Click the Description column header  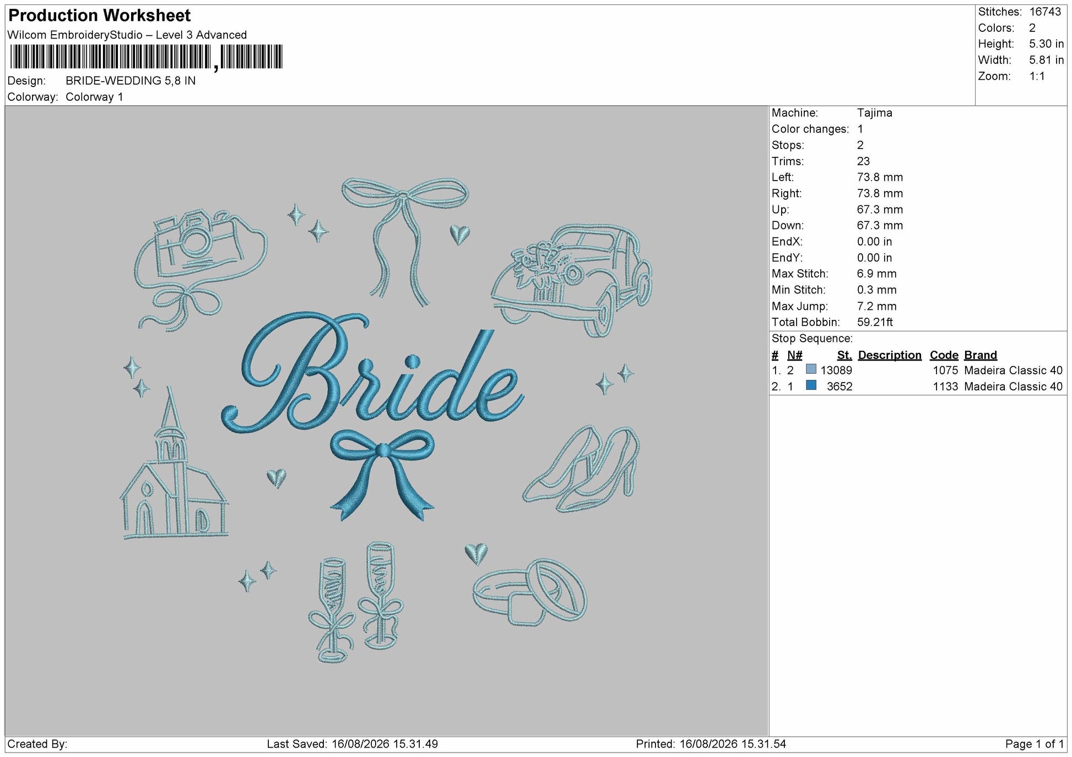tap(890, 355)
